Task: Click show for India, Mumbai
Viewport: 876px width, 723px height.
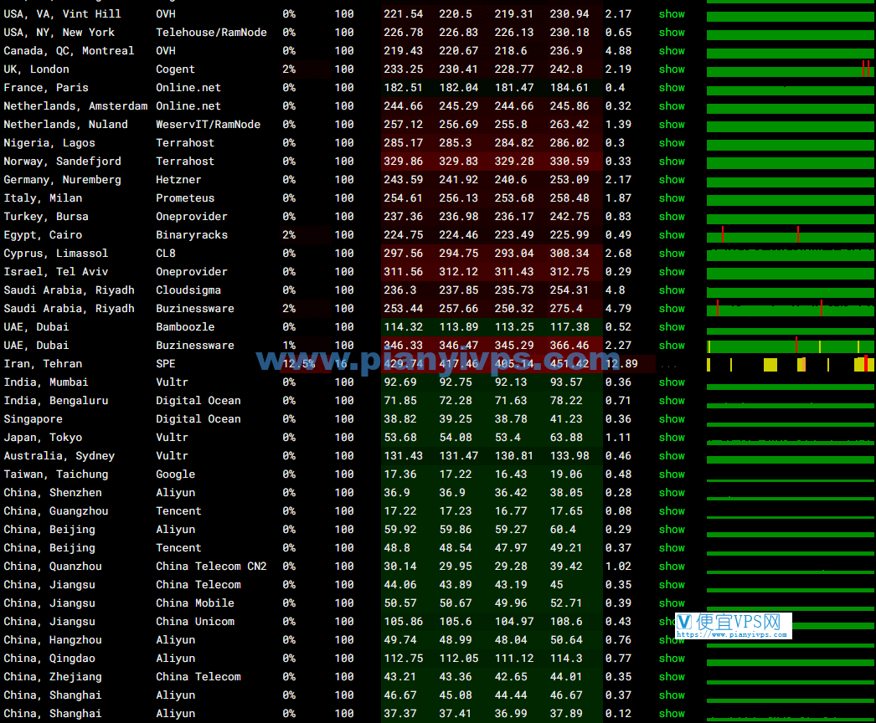Action: click(x=672, y=382)
